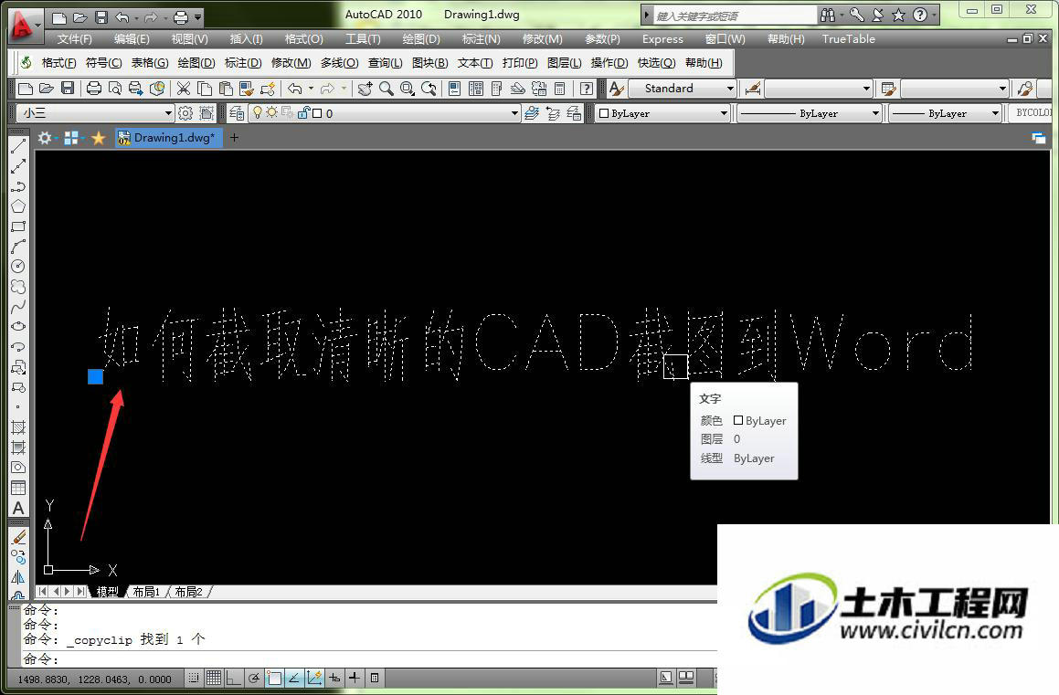
Task: Select the Table tool in draw toolbar
Action: click(18, 488)
